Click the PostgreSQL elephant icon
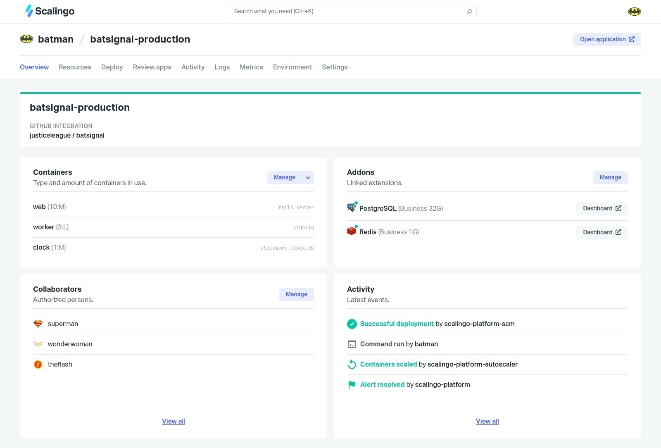 coord(352,207)
